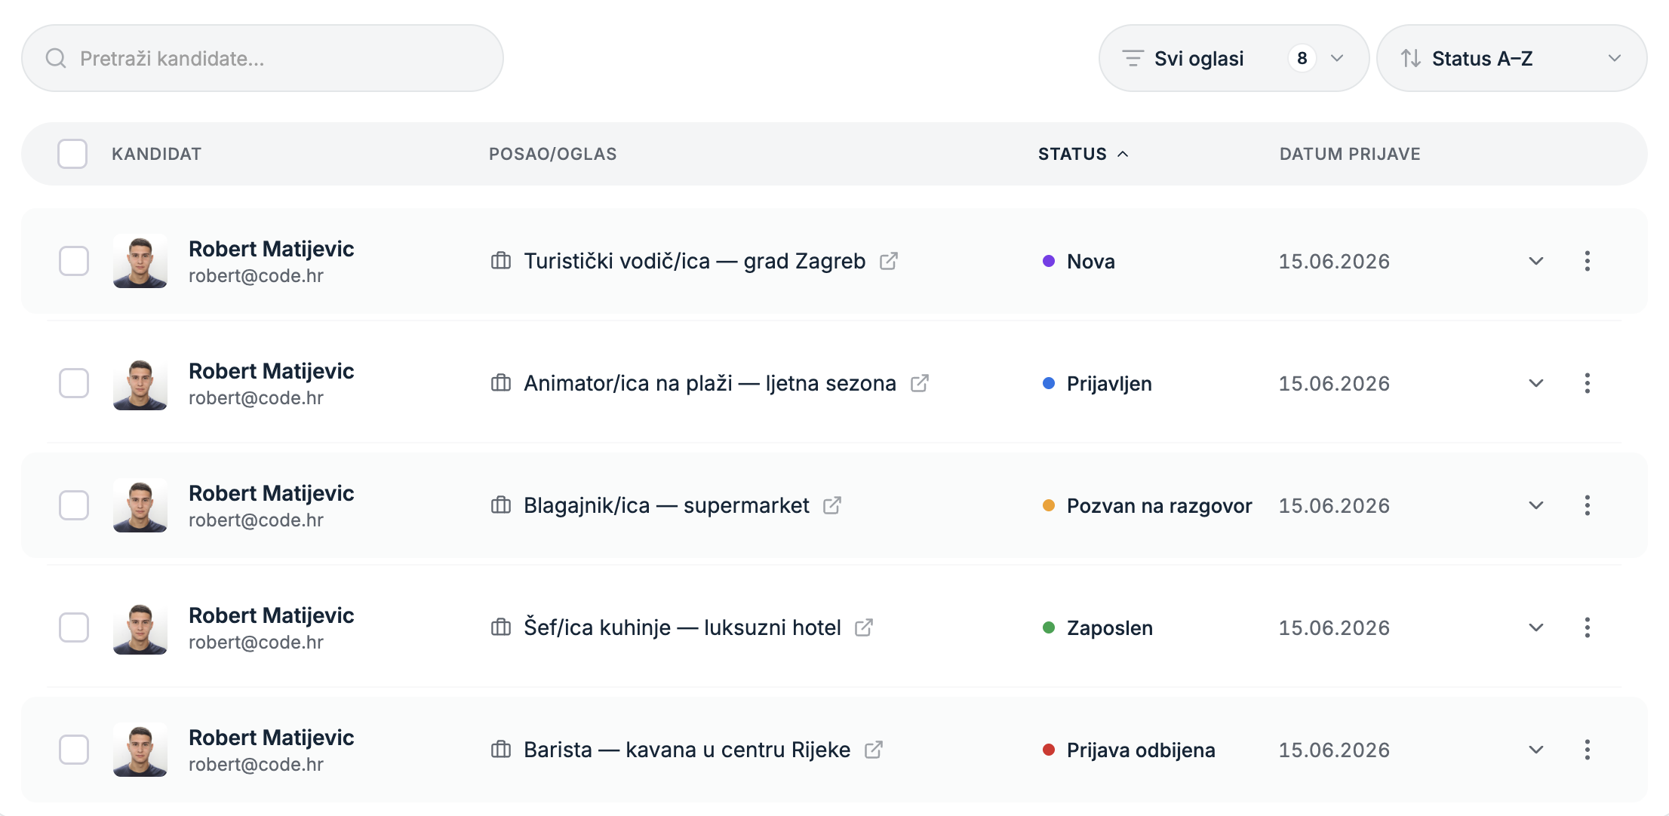Open external link for Šef/ica kuhinje ad
This screenshot has height=816, width=1669.
pos(864,627)
